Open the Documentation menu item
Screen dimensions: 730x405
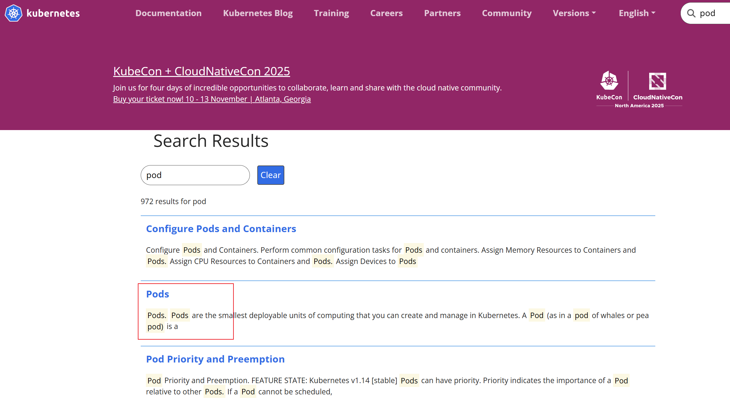pos(168,13)
